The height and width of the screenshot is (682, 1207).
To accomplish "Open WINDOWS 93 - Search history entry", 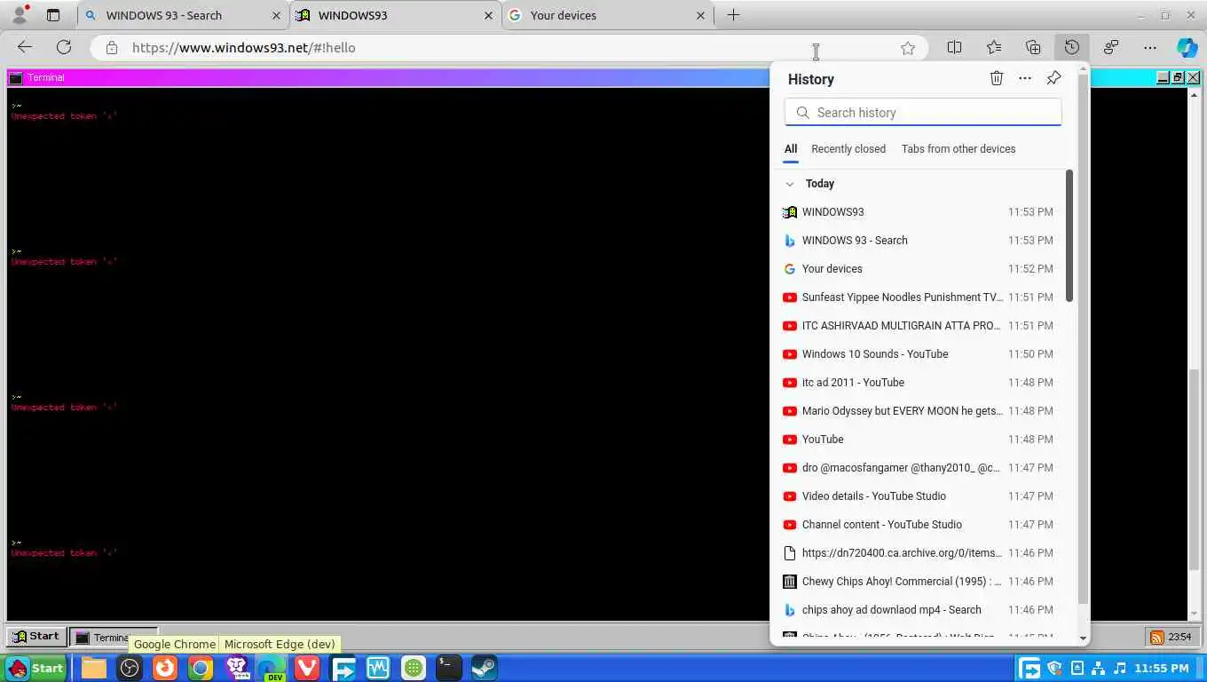I will (918, 241).
